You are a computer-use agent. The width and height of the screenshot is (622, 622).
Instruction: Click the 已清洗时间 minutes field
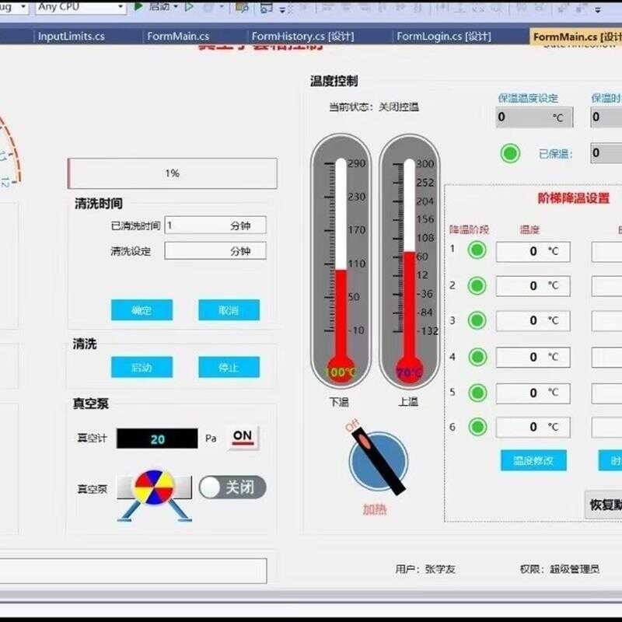215,225
